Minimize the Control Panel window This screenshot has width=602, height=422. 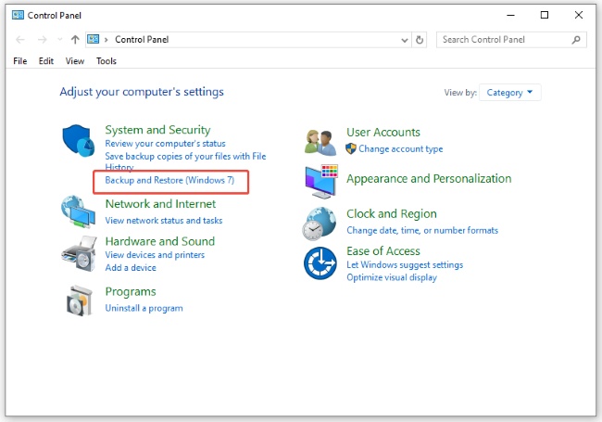[x=510, y=16]
